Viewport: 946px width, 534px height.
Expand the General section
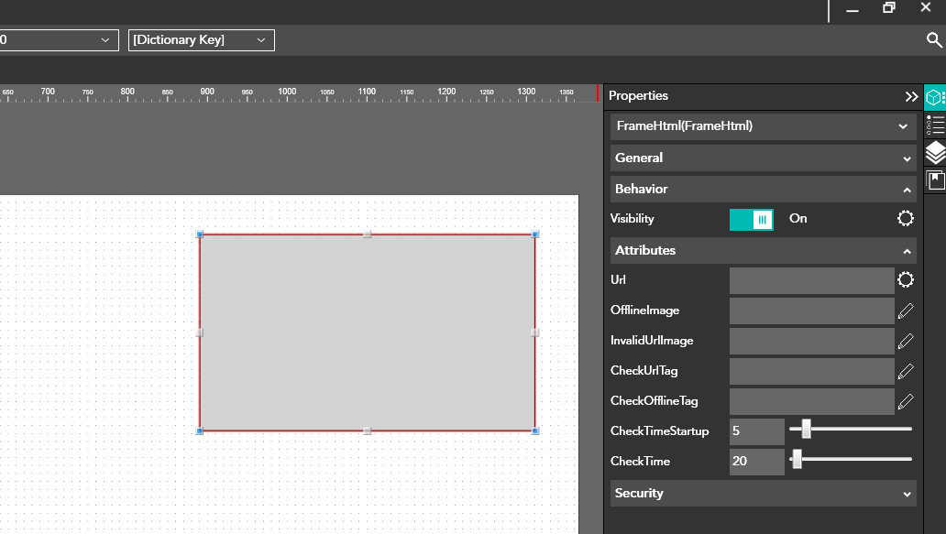pos(763,158)
